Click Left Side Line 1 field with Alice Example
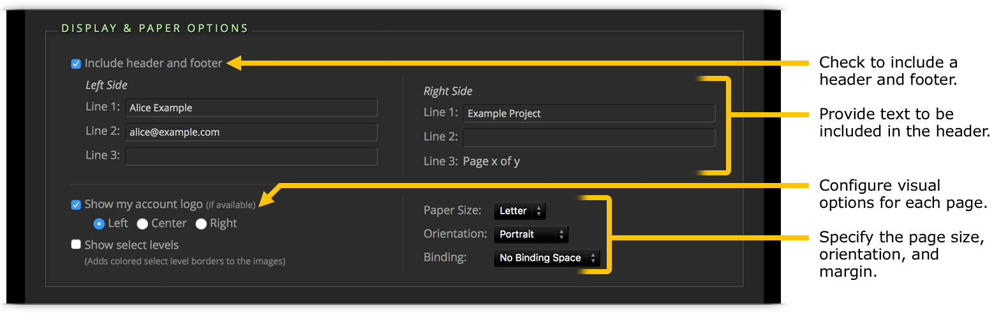1008x315 pixels. [x=251, y=108]
